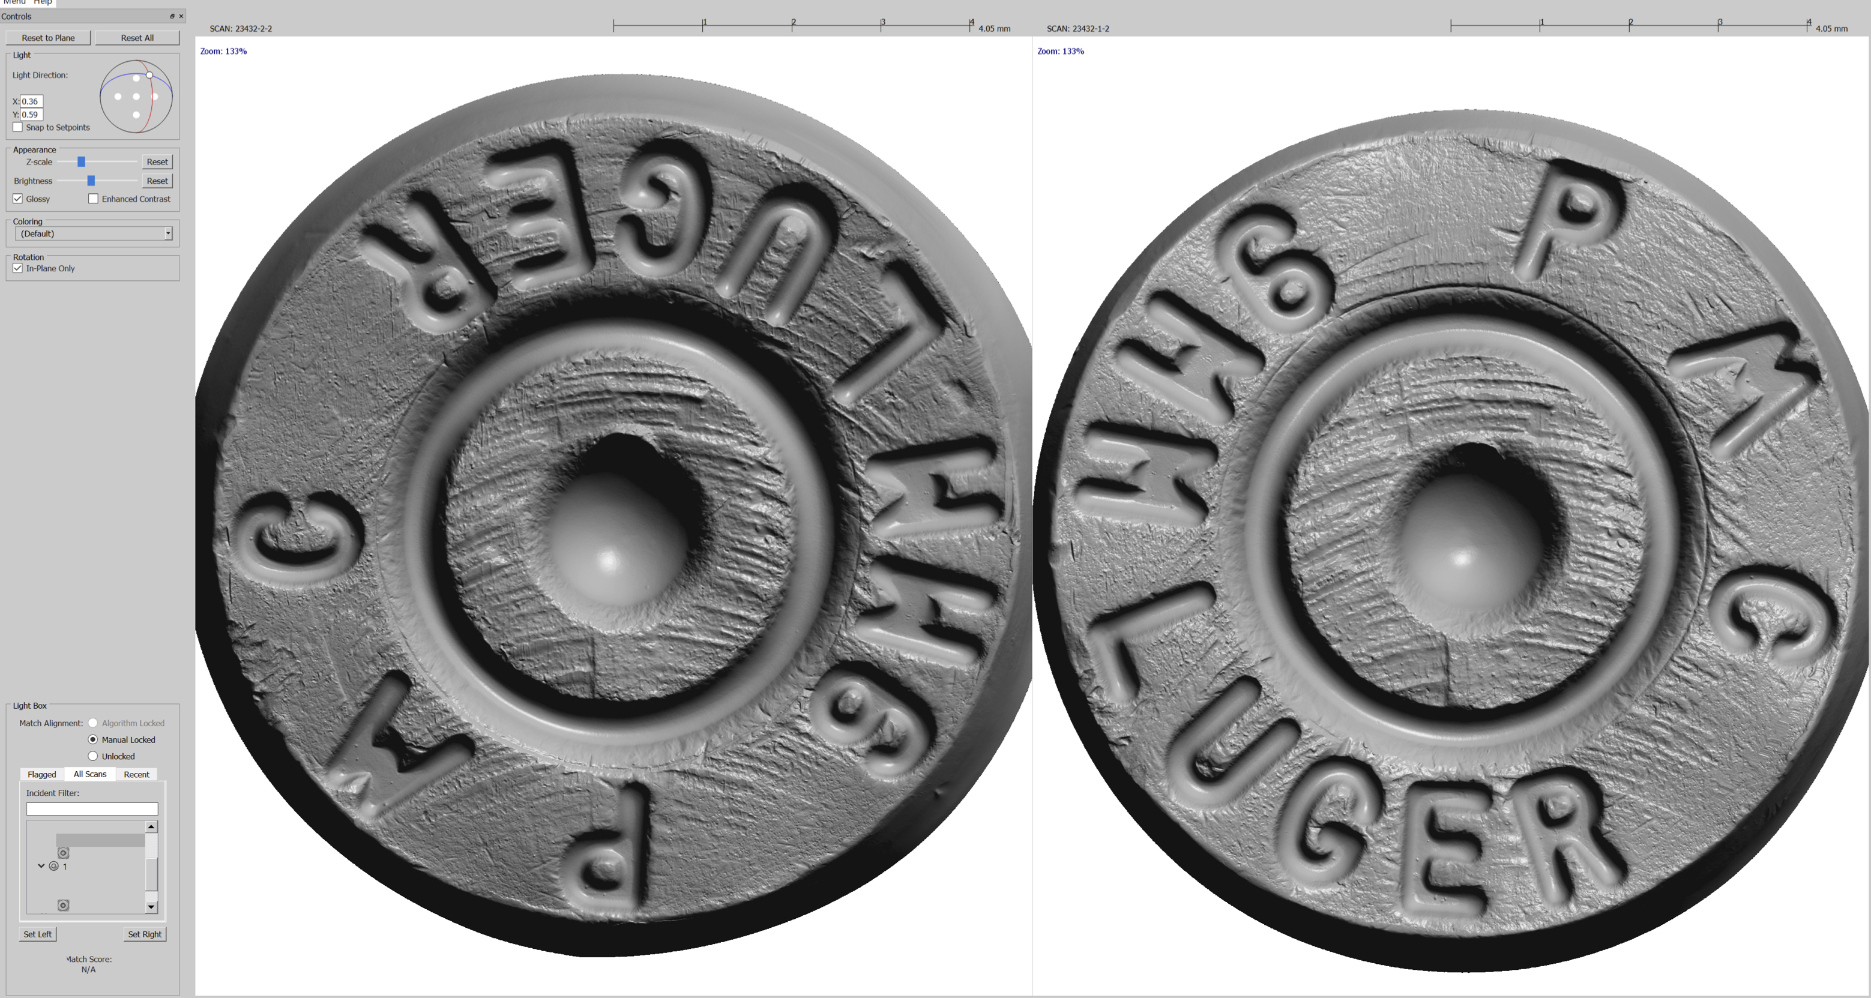Reset the Brightness value
The height and width of the screenshot is (998, 1871).
157,181
